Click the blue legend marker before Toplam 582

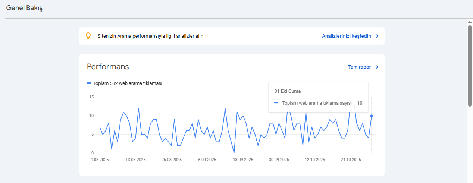pyautogui.click(x=89, y=83)
